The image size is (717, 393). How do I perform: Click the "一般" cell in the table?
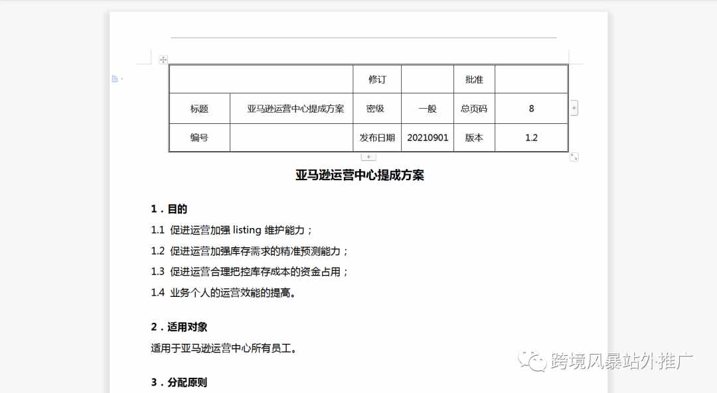pyautogui.click(x=428, y=109)
